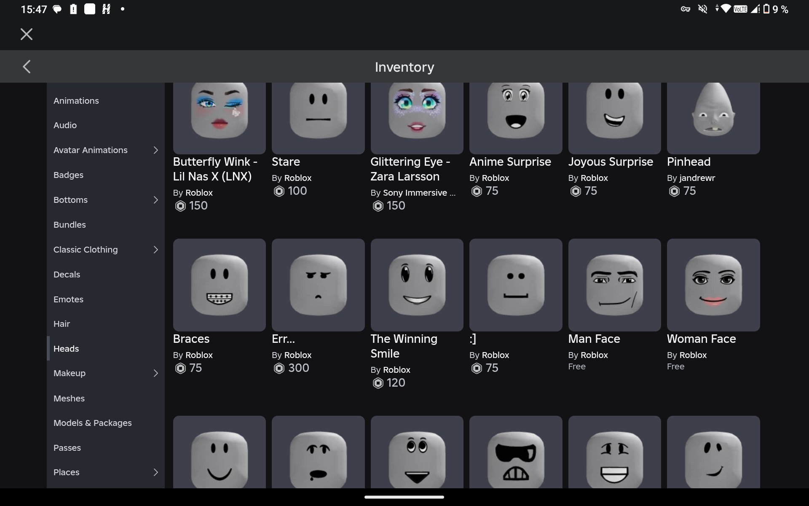Open the Animations category
Image resolution: width=809 pixels, height=506 pixels.
[x=105, y=101]
